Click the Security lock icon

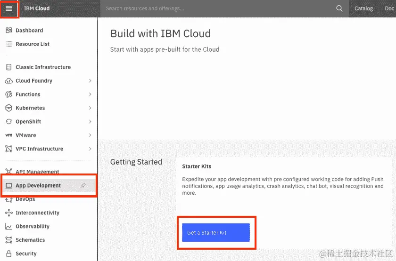(9, 253)
